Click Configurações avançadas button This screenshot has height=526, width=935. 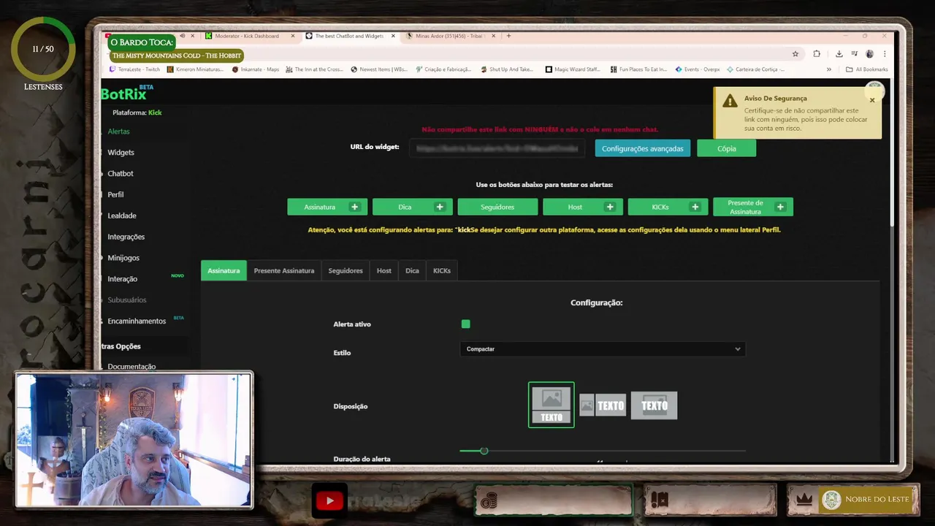tap(643, 148)
